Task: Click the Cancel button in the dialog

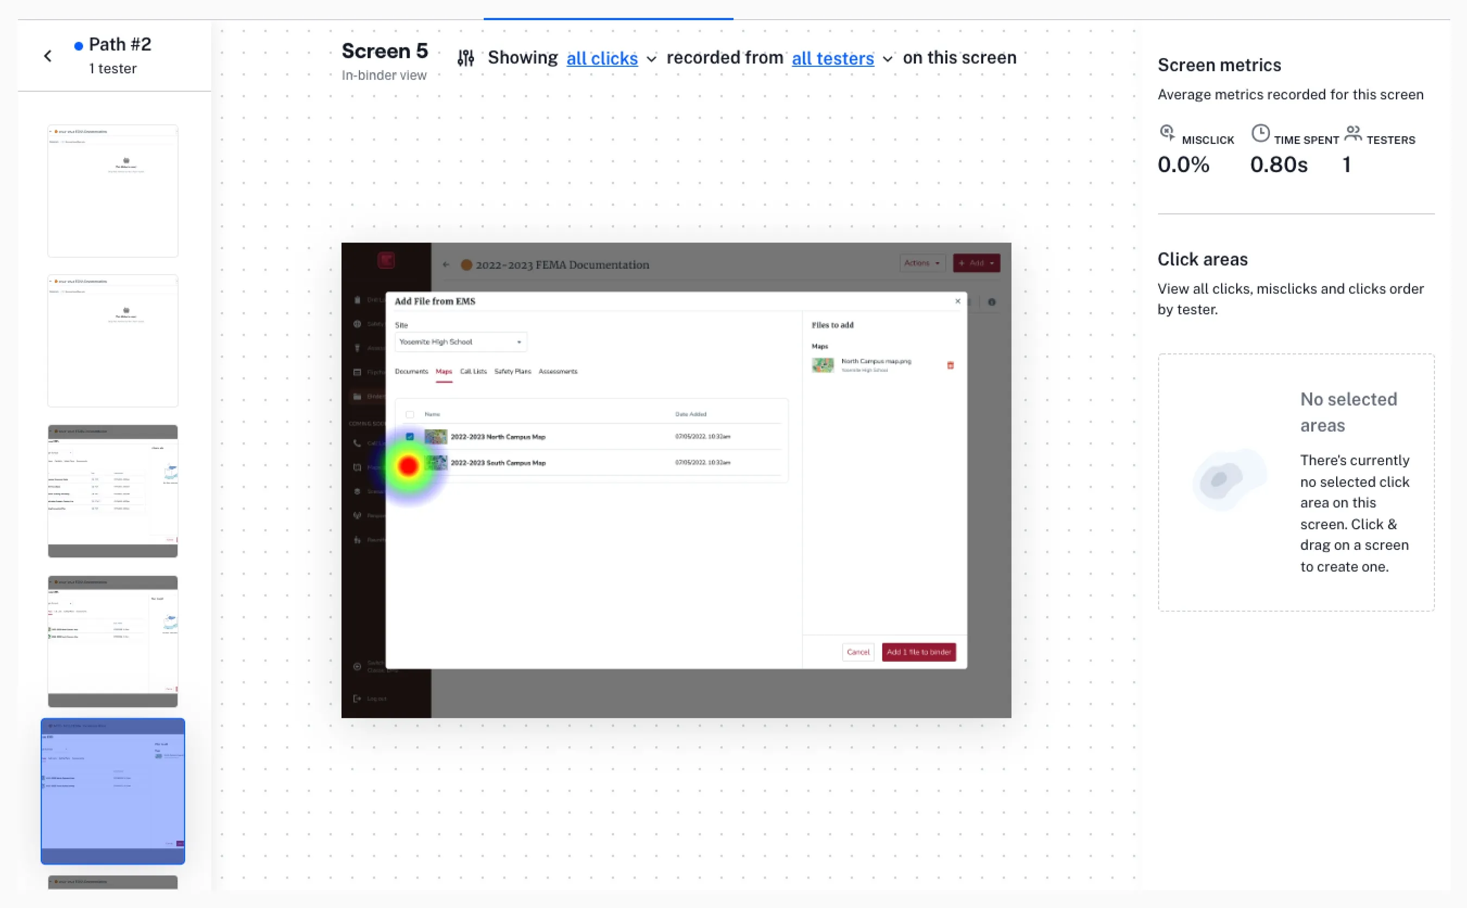Action: pos(858,652)
